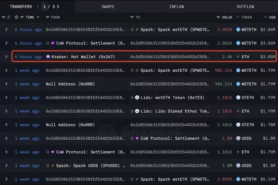
Task: Click ETH token icon in the 2.4K row
Action: [x=238, y=57]
